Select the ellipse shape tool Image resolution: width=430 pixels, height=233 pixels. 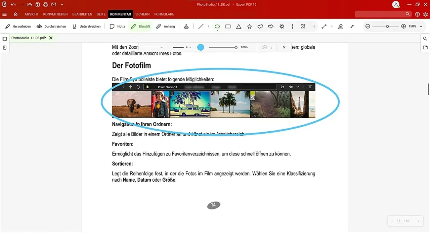point(217,27)
